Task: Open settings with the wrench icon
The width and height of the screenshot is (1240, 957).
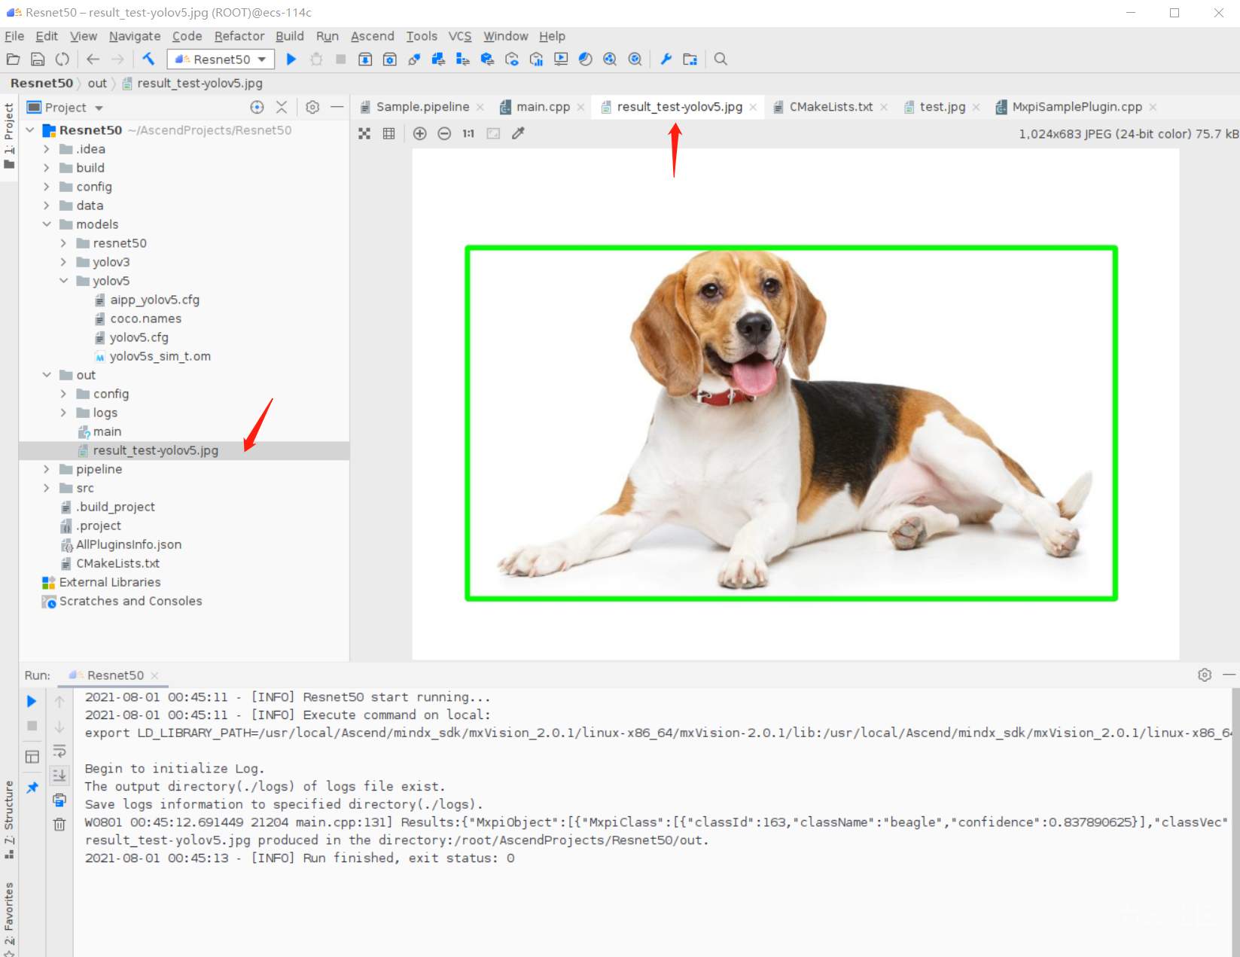Action: pos(666,59)
